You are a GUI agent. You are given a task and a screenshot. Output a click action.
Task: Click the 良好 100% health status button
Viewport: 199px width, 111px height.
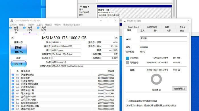click(19, 50)
